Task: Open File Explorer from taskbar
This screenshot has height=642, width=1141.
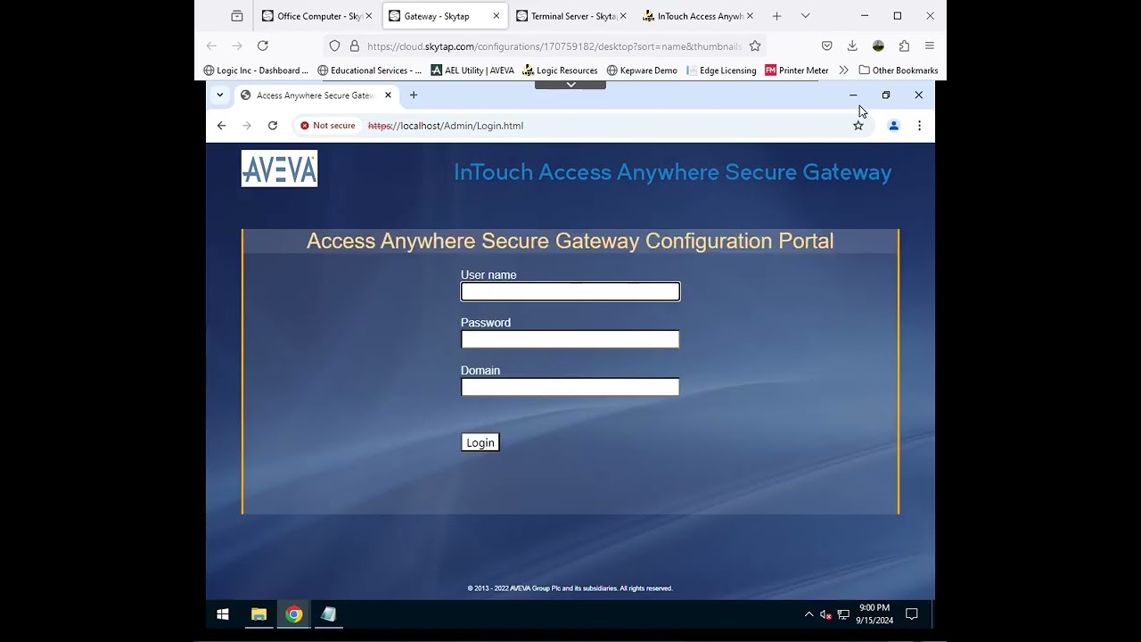Action: (x=259, y=614)
